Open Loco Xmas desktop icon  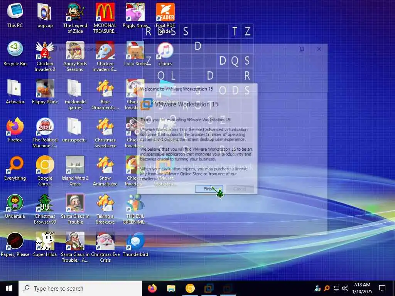(135, 54)
